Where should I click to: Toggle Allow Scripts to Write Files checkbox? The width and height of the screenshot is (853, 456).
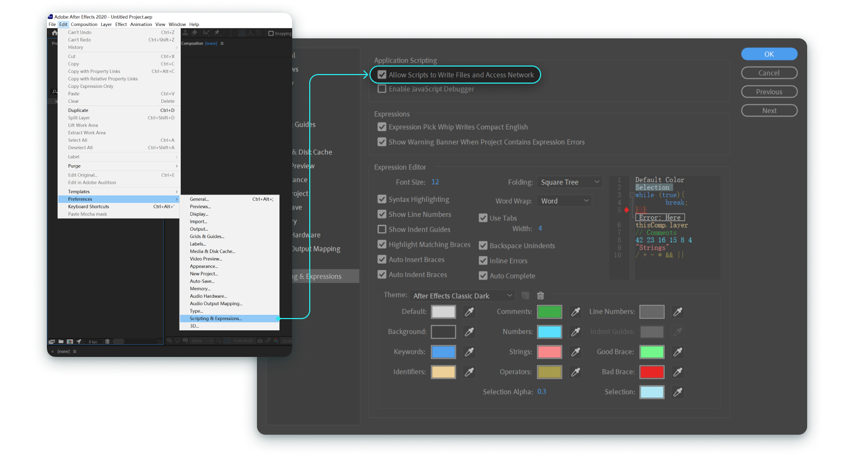pos(382,75)
